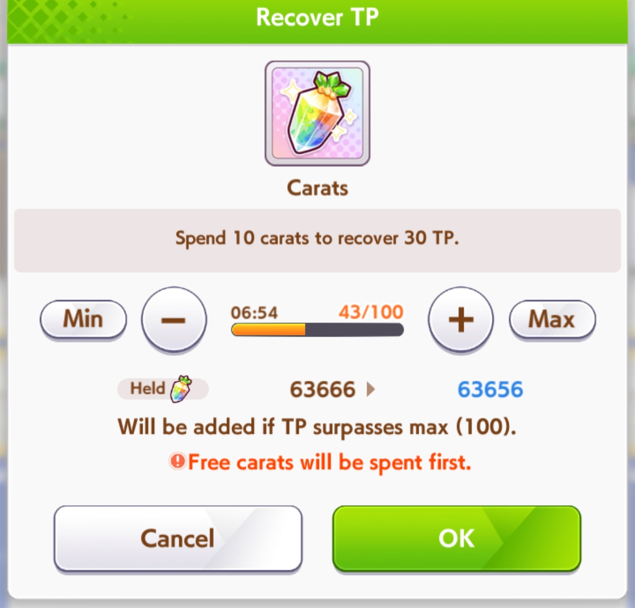635x608 pixels.
Task: Click the current held amount 63666
Action: tap(323, 389)
